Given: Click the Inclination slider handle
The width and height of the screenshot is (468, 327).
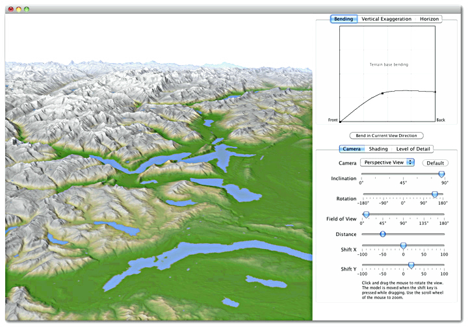Looking at the screenshot, I should coord(441,174).
